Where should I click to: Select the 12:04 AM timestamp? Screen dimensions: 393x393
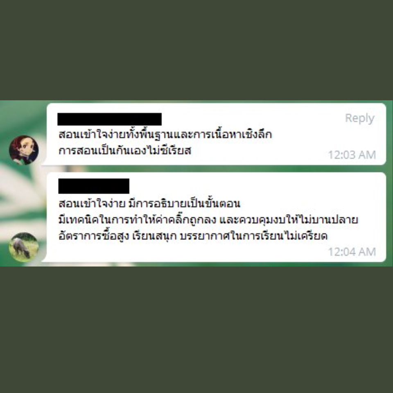(352, 252)
